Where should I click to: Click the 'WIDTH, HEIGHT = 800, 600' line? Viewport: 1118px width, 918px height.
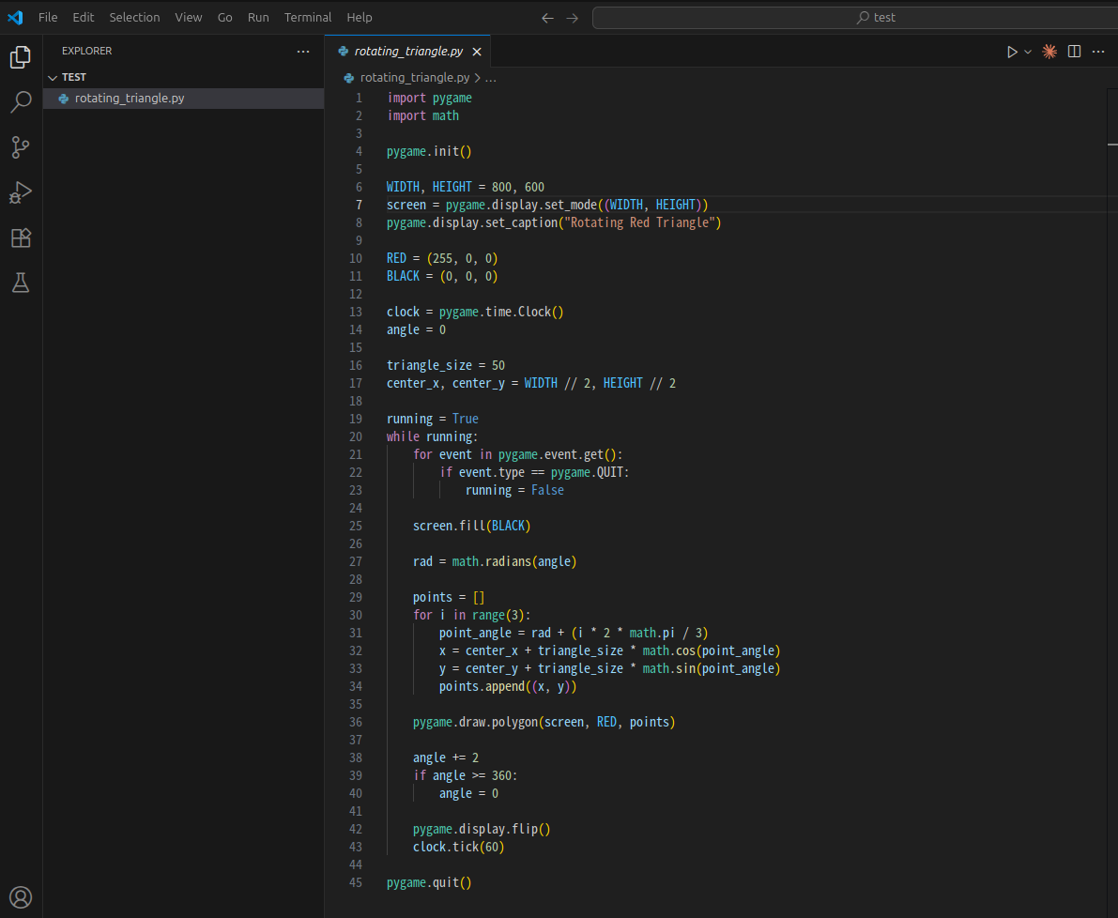466,188
